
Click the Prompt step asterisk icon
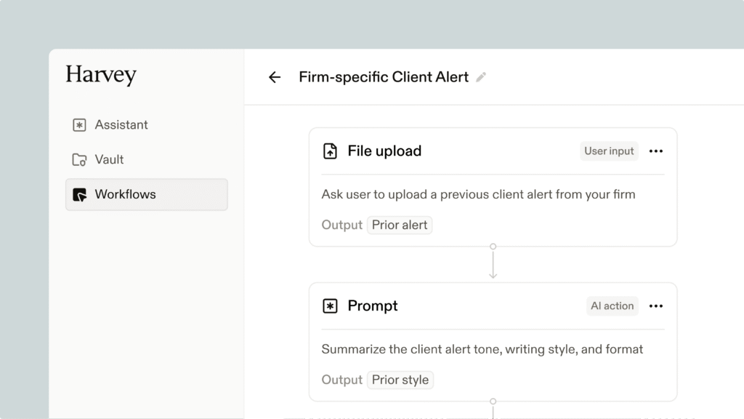tap(330, 306)
